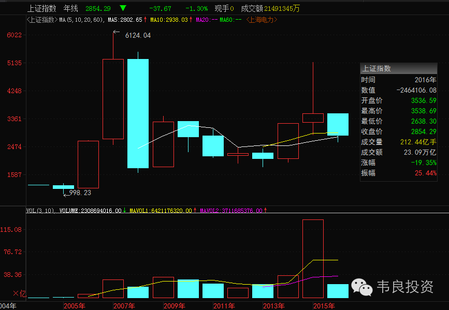
Task: Click the 上证指数 title in the top bar
Action: tap(42, 9)
